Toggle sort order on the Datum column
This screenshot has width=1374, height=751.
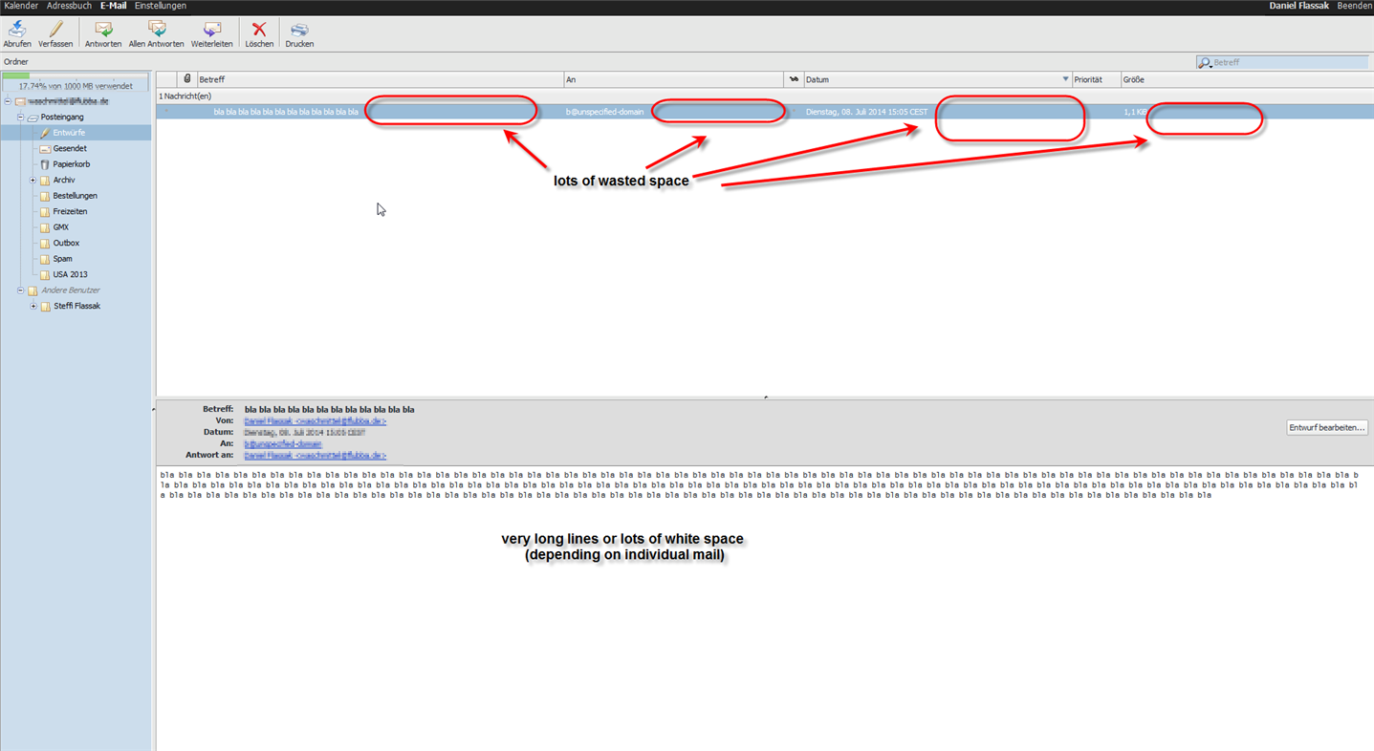point(1065,79)
